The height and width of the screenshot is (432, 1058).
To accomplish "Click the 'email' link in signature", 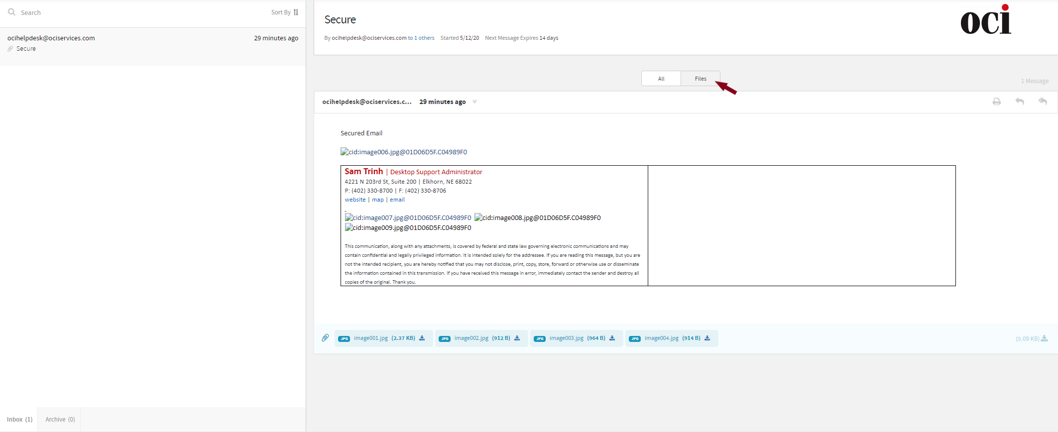I will (397, 200).
